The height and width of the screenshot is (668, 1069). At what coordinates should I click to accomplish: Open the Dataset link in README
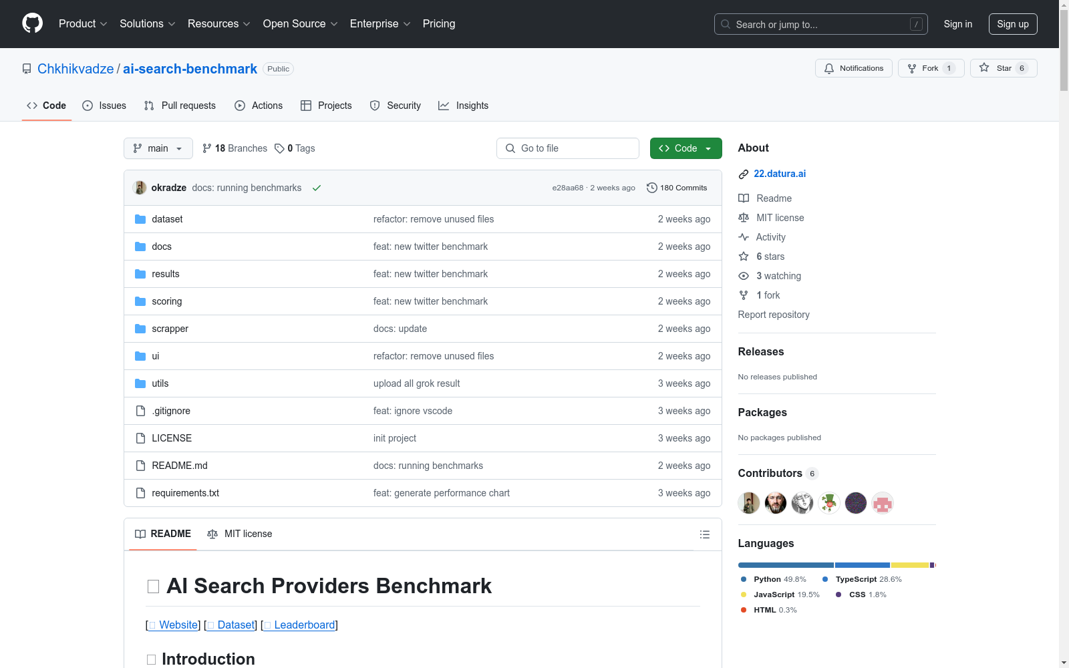(231, 625)
